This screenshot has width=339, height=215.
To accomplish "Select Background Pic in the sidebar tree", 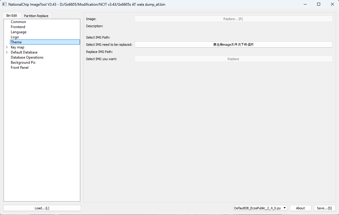I will tap(23, 62).
